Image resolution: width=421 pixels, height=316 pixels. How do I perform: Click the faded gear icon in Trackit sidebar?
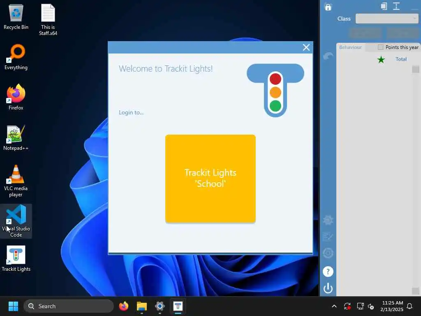(328, 221)
